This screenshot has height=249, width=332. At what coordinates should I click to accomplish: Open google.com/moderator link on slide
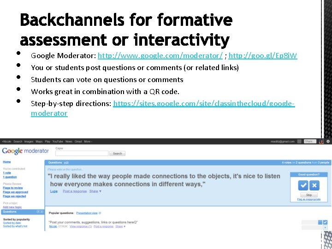(160, 56)
